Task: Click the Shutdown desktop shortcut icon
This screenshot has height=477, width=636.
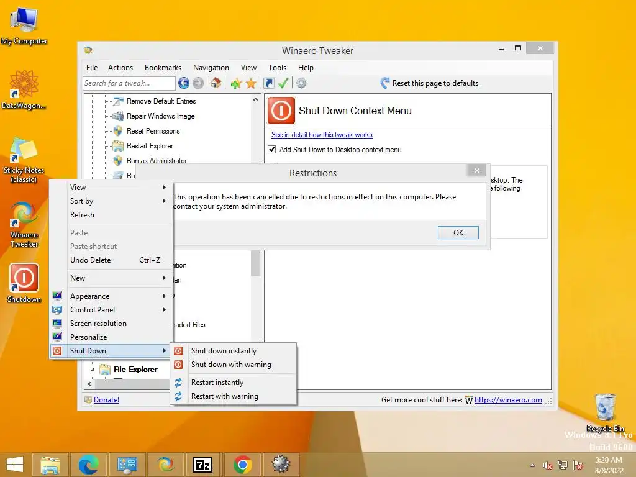Action: tap(24, 283)
